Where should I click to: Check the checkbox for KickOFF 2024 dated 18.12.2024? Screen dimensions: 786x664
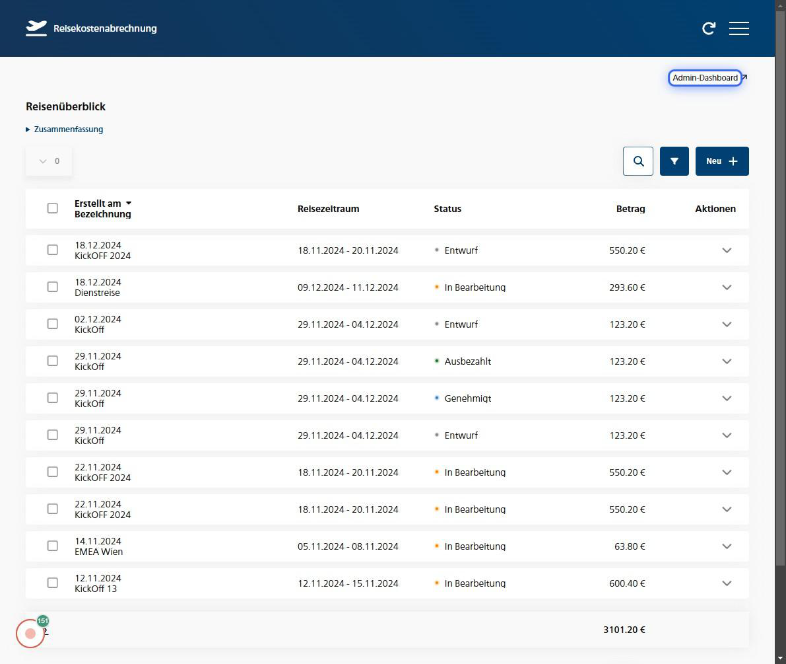(52, 250)
